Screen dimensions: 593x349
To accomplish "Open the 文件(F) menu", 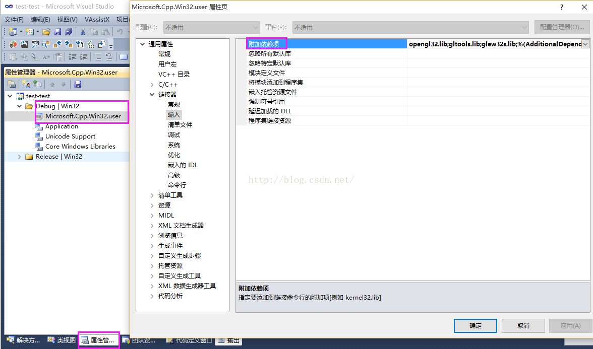I will tap(14, 19).
